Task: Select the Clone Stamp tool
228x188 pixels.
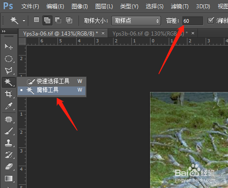Action: [x=9, y=143]
